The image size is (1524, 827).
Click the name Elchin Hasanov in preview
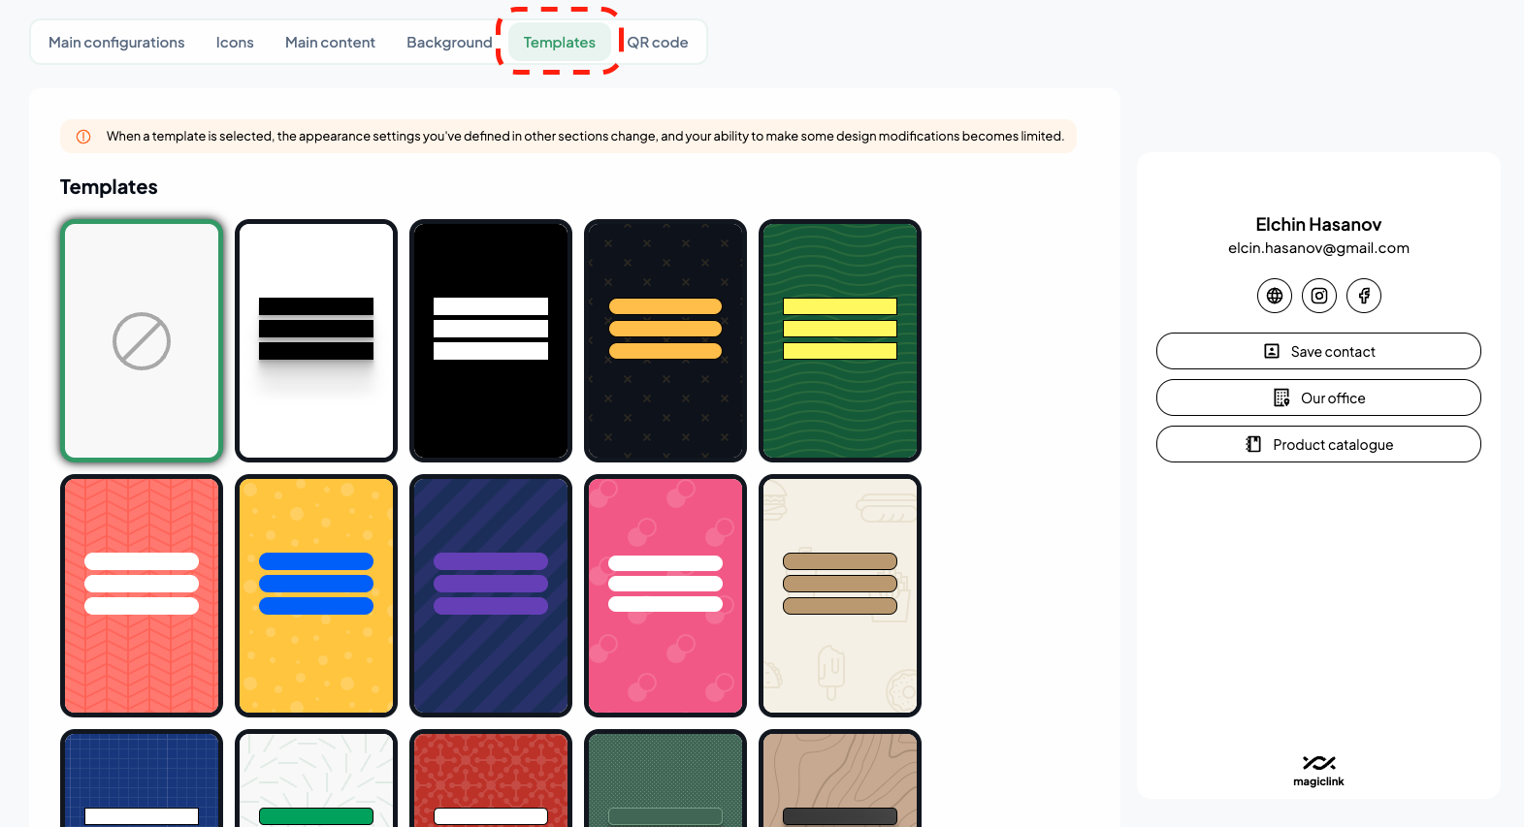[x=1318, y=225]
